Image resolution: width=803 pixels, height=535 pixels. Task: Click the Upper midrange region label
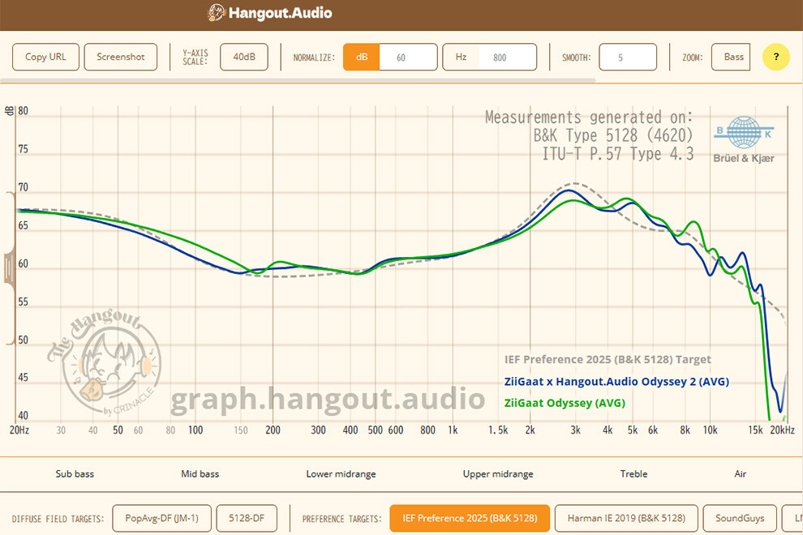pyautogui.click(x=498, y=474)
